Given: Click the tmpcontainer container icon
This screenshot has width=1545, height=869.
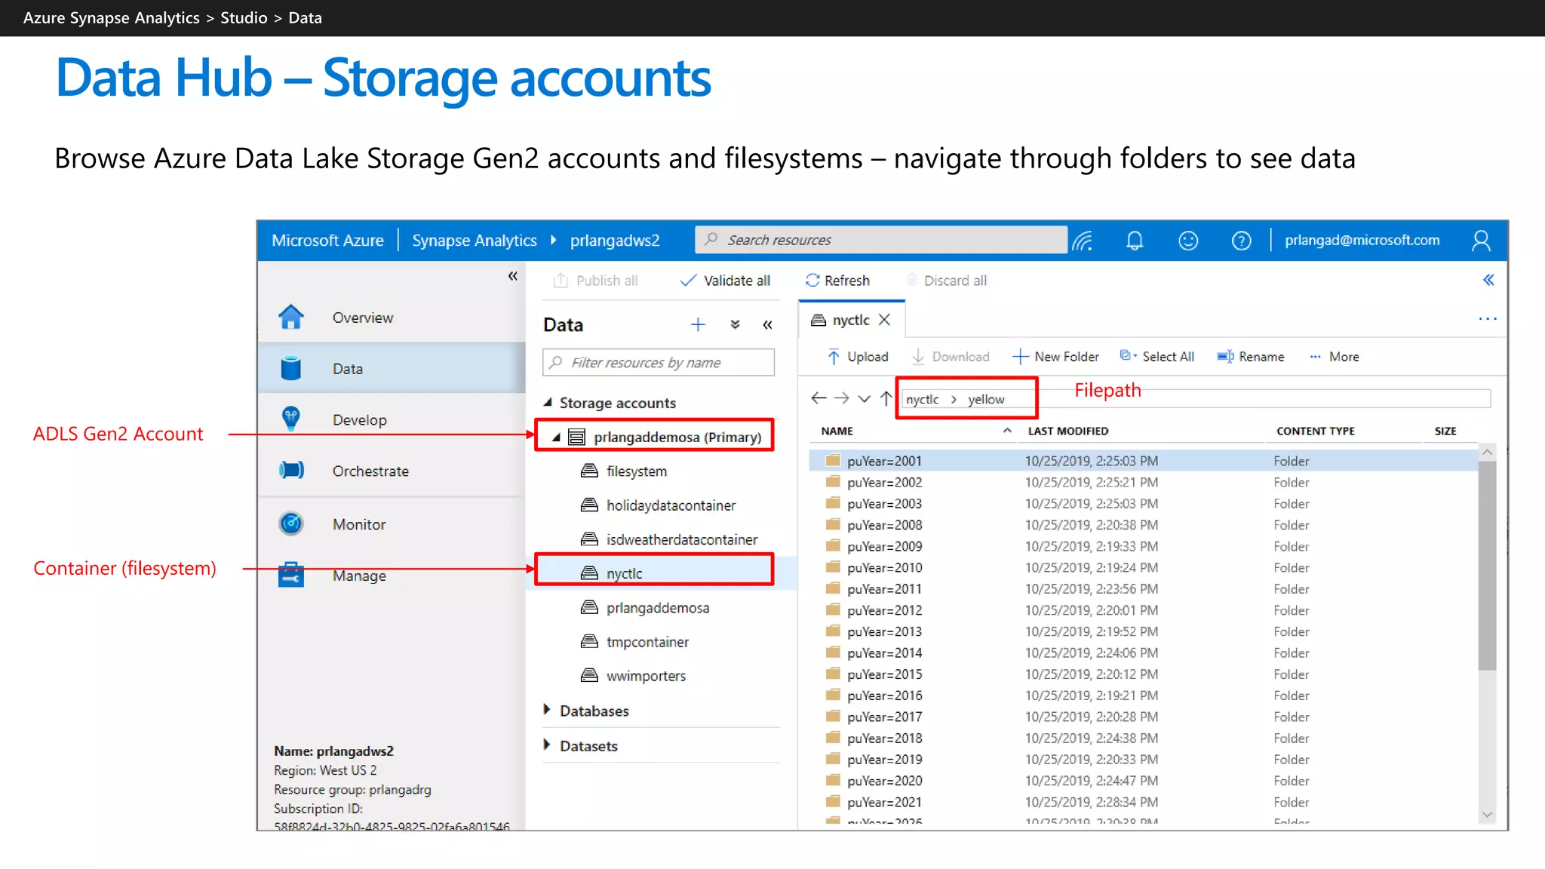Looking at the screenshot, I should coord(589,641).
